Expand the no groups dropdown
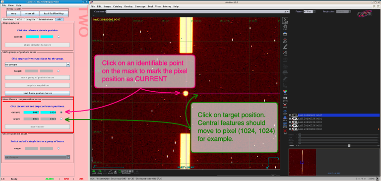The height and width of the screenshot is (181, 381). (x=68, y=64)
